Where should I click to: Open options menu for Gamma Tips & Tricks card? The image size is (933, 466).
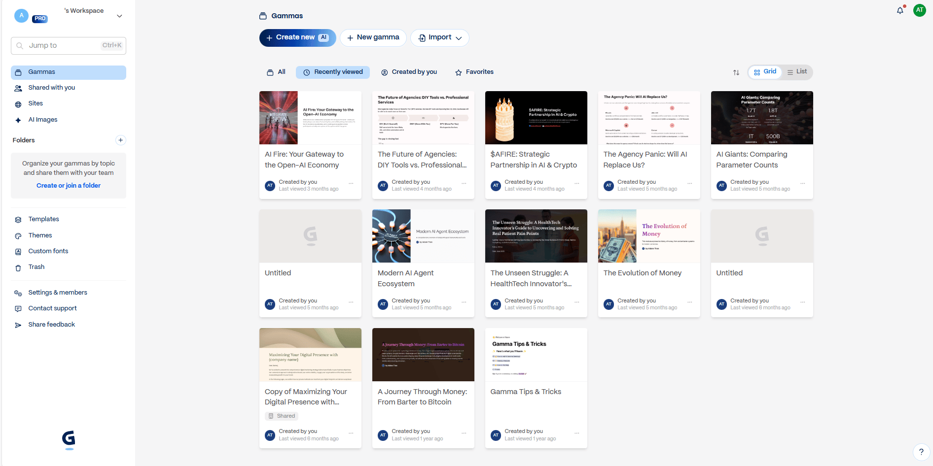(x=577, y=433)
